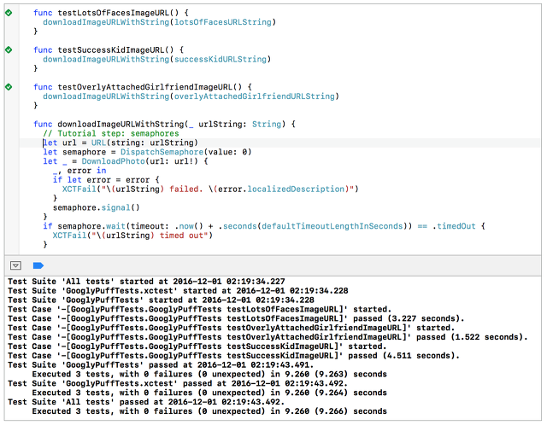Click localizedDescription in XCTFail line
This screenshot has height=425, width=547.
[296, 189]
